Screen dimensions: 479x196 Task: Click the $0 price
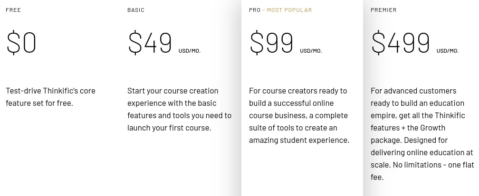point(21,43)
